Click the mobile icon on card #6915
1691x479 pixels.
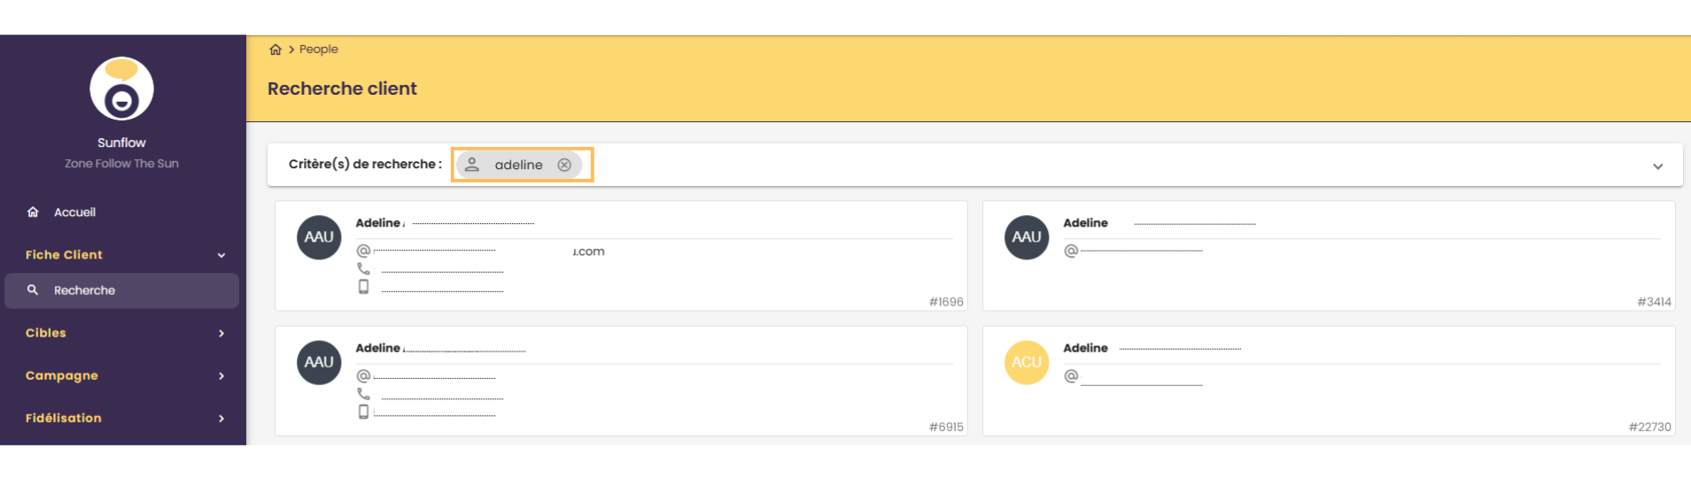[363, 411]
